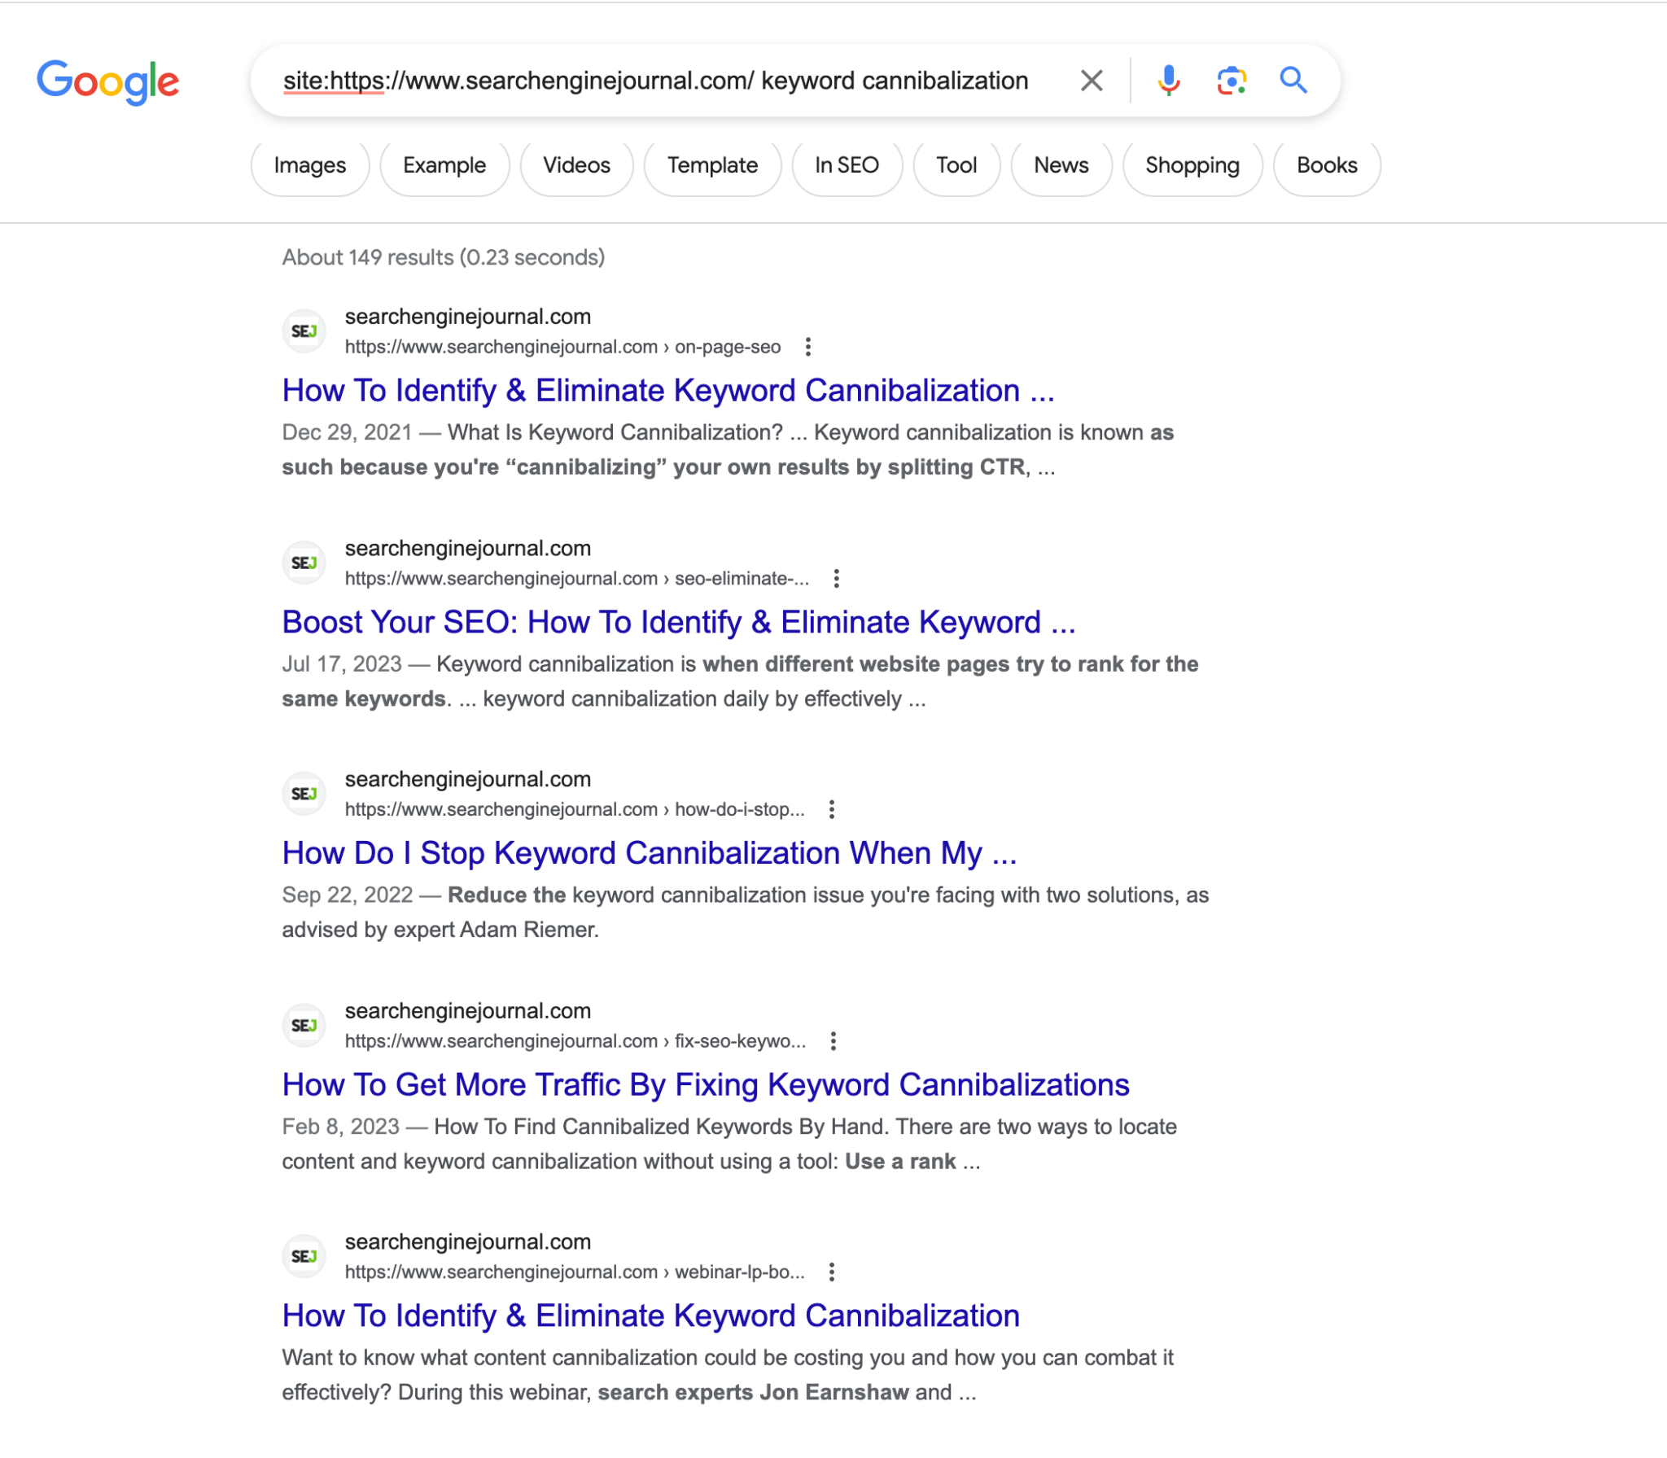Image resolution: width=1667 pixels, height=1458 pixels.
Task: Open the three-dot menu on the fix-seo-keywo result
Action: click(832, 1041)
